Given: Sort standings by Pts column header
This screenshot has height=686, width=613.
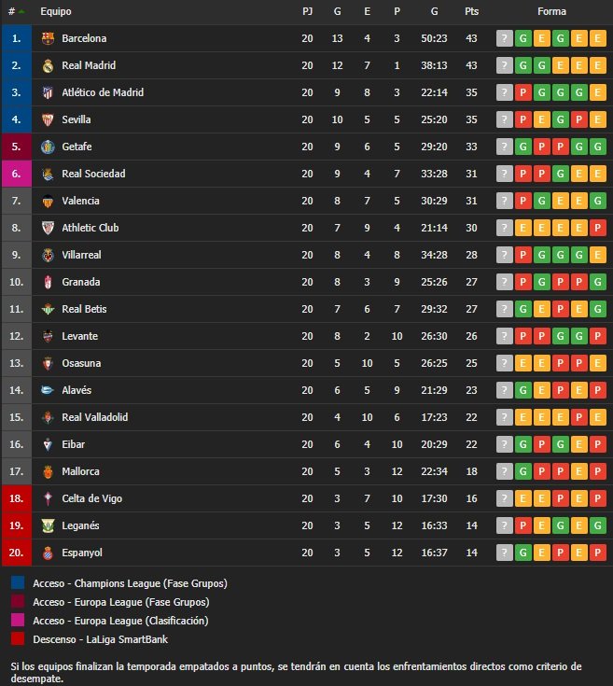Looking at the screenshot, I should 471,11.
